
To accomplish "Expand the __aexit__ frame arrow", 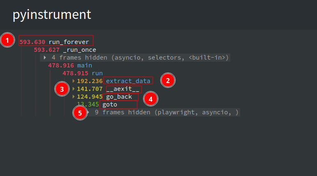I will tap(74, 89).
